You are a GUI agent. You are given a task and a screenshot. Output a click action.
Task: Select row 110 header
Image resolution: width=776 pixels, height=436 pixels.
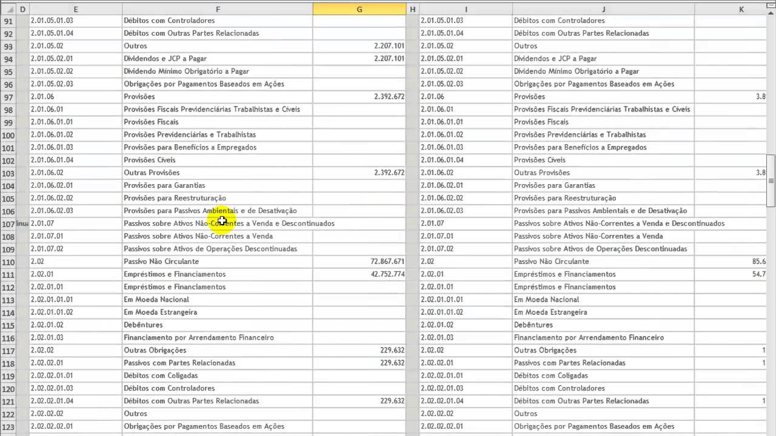click(8, 262)
